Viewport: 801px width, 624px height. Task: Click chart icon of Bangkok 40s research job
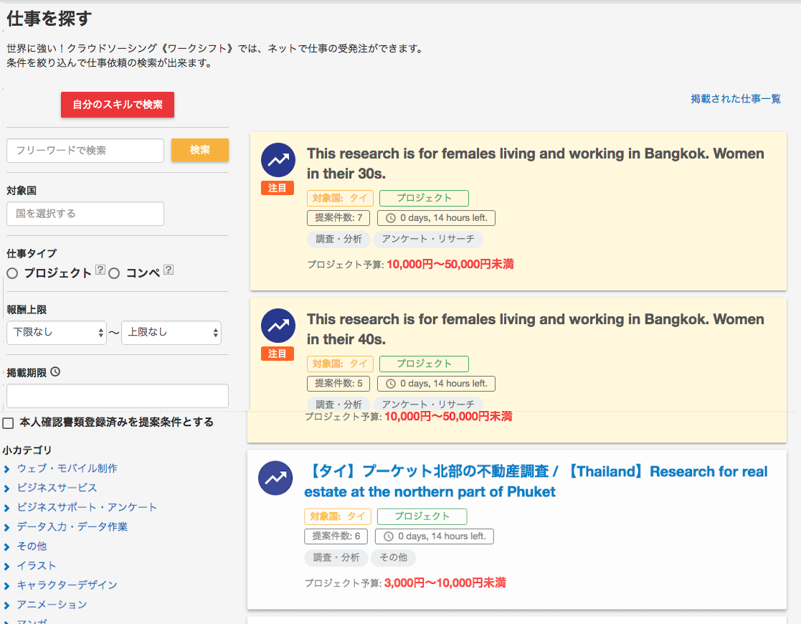pos(278,326)
